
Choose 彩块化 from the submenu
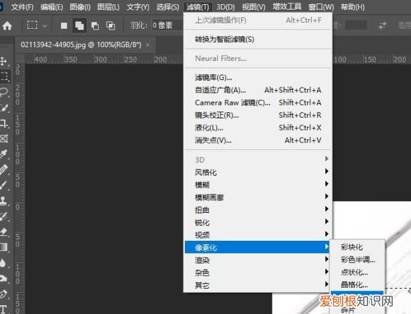[x=358, y=247]
